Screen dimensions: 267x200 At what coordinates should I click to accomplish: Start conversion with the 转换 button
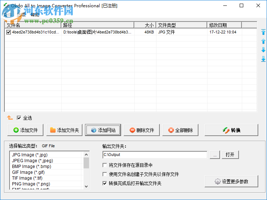(231, 130)
